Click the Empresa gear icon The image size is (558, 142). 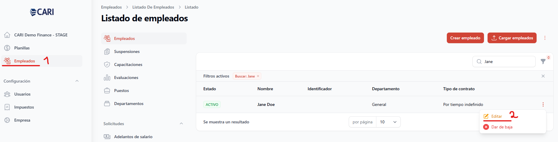click(x=7, y=120)
